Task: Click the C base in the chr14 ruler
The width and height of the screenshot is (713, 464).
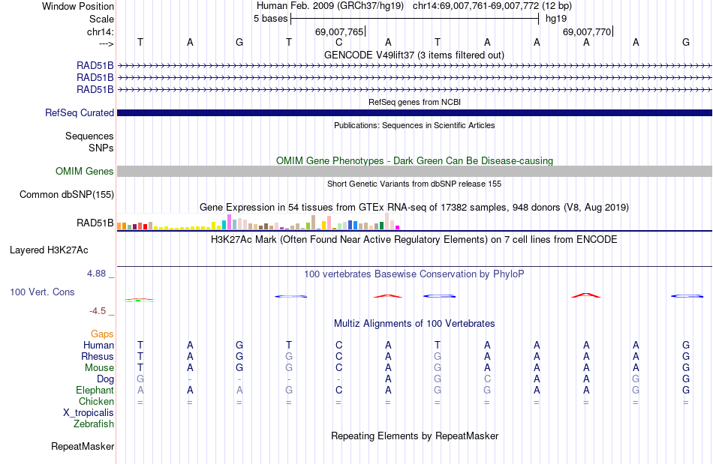Action: click(x=338, y=42)
